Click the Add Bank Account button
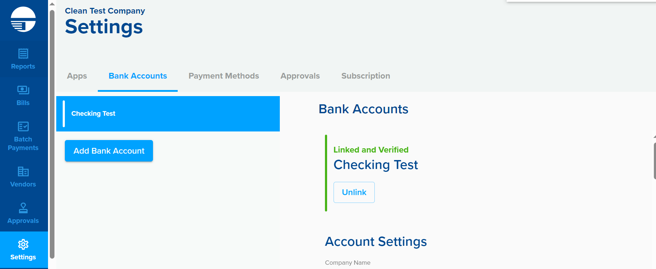 click(x=109, y=151)
